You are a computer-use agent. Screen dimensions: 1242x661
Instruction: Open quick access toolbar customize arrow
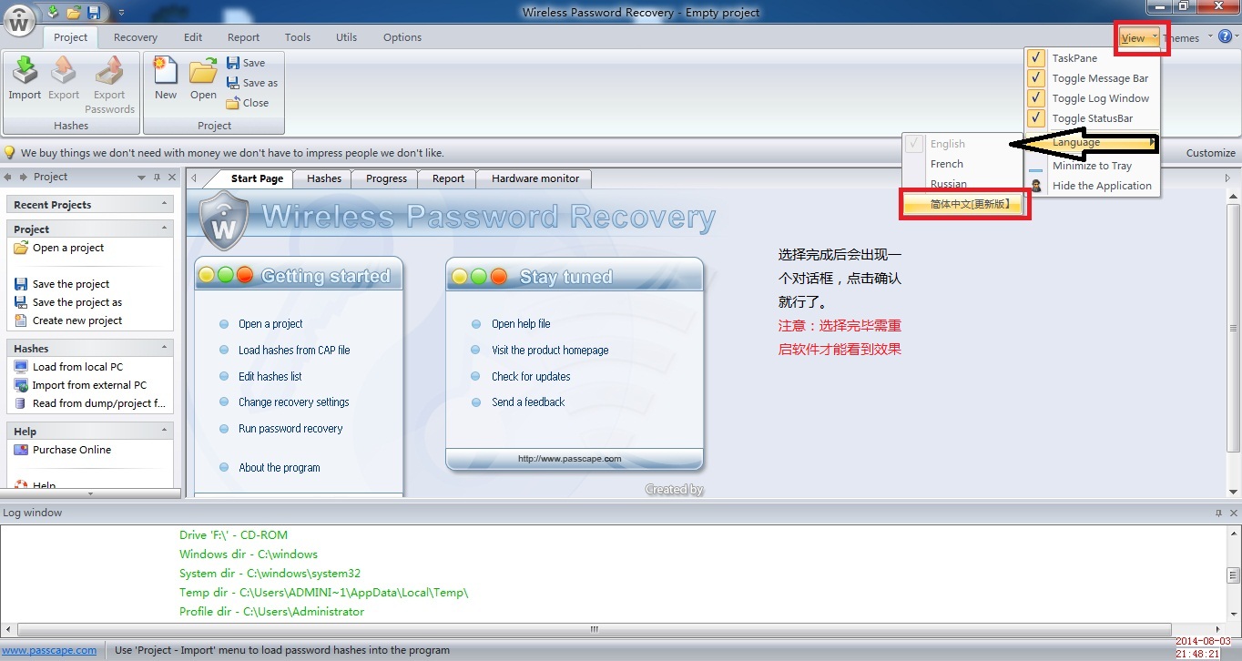click(121, 13)
